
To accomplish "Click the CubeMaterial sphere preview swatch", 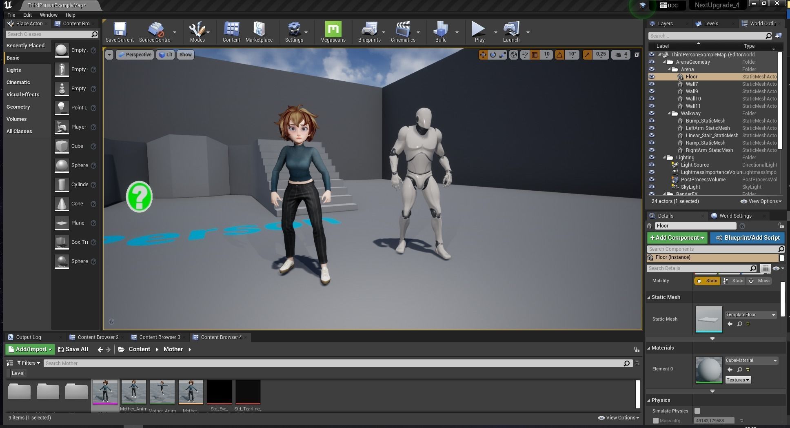I will 709,370.
